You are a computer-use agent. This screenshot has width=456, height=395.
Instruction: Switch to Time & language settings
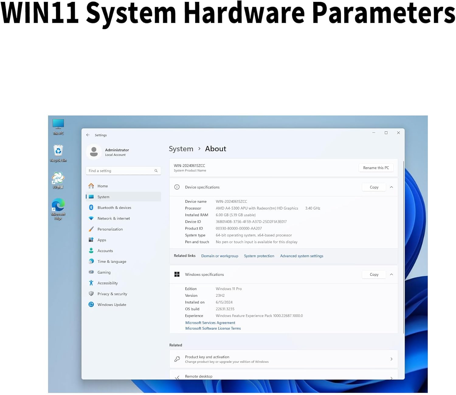coord(123,262)
